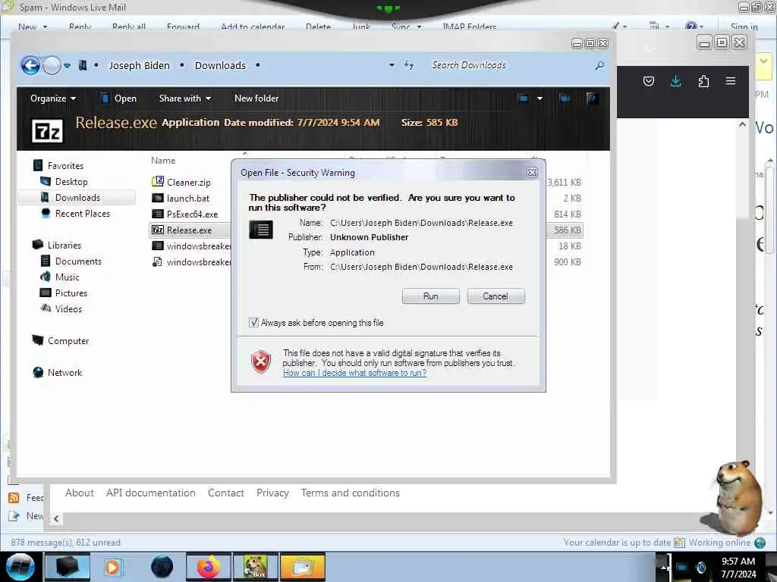The image size is (777, 582).
Task: Click Windows Live Mail taskbar icon
Action: point(303,567)
